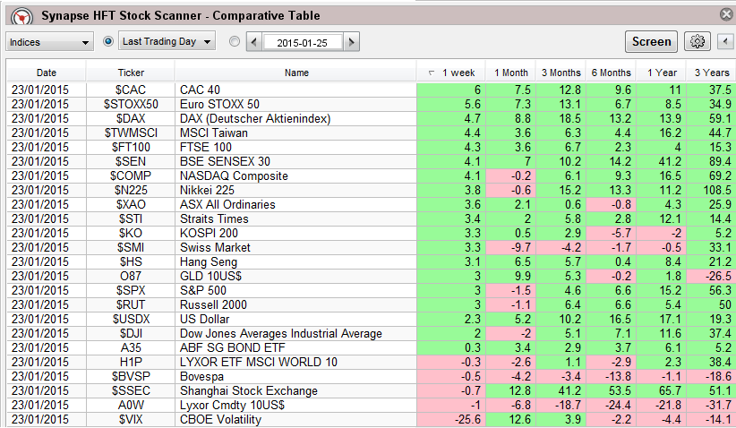The height and width of the screenshot is (428, 736).
Task: Open the Indices dropdown
Action: click(x=49, y=42)
